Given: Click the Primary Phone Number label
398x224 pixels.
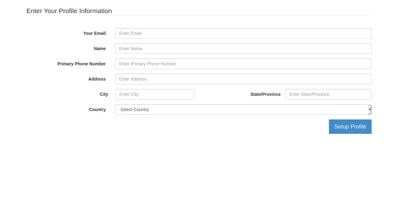Looking at the screenshot, I should point(81,64).
